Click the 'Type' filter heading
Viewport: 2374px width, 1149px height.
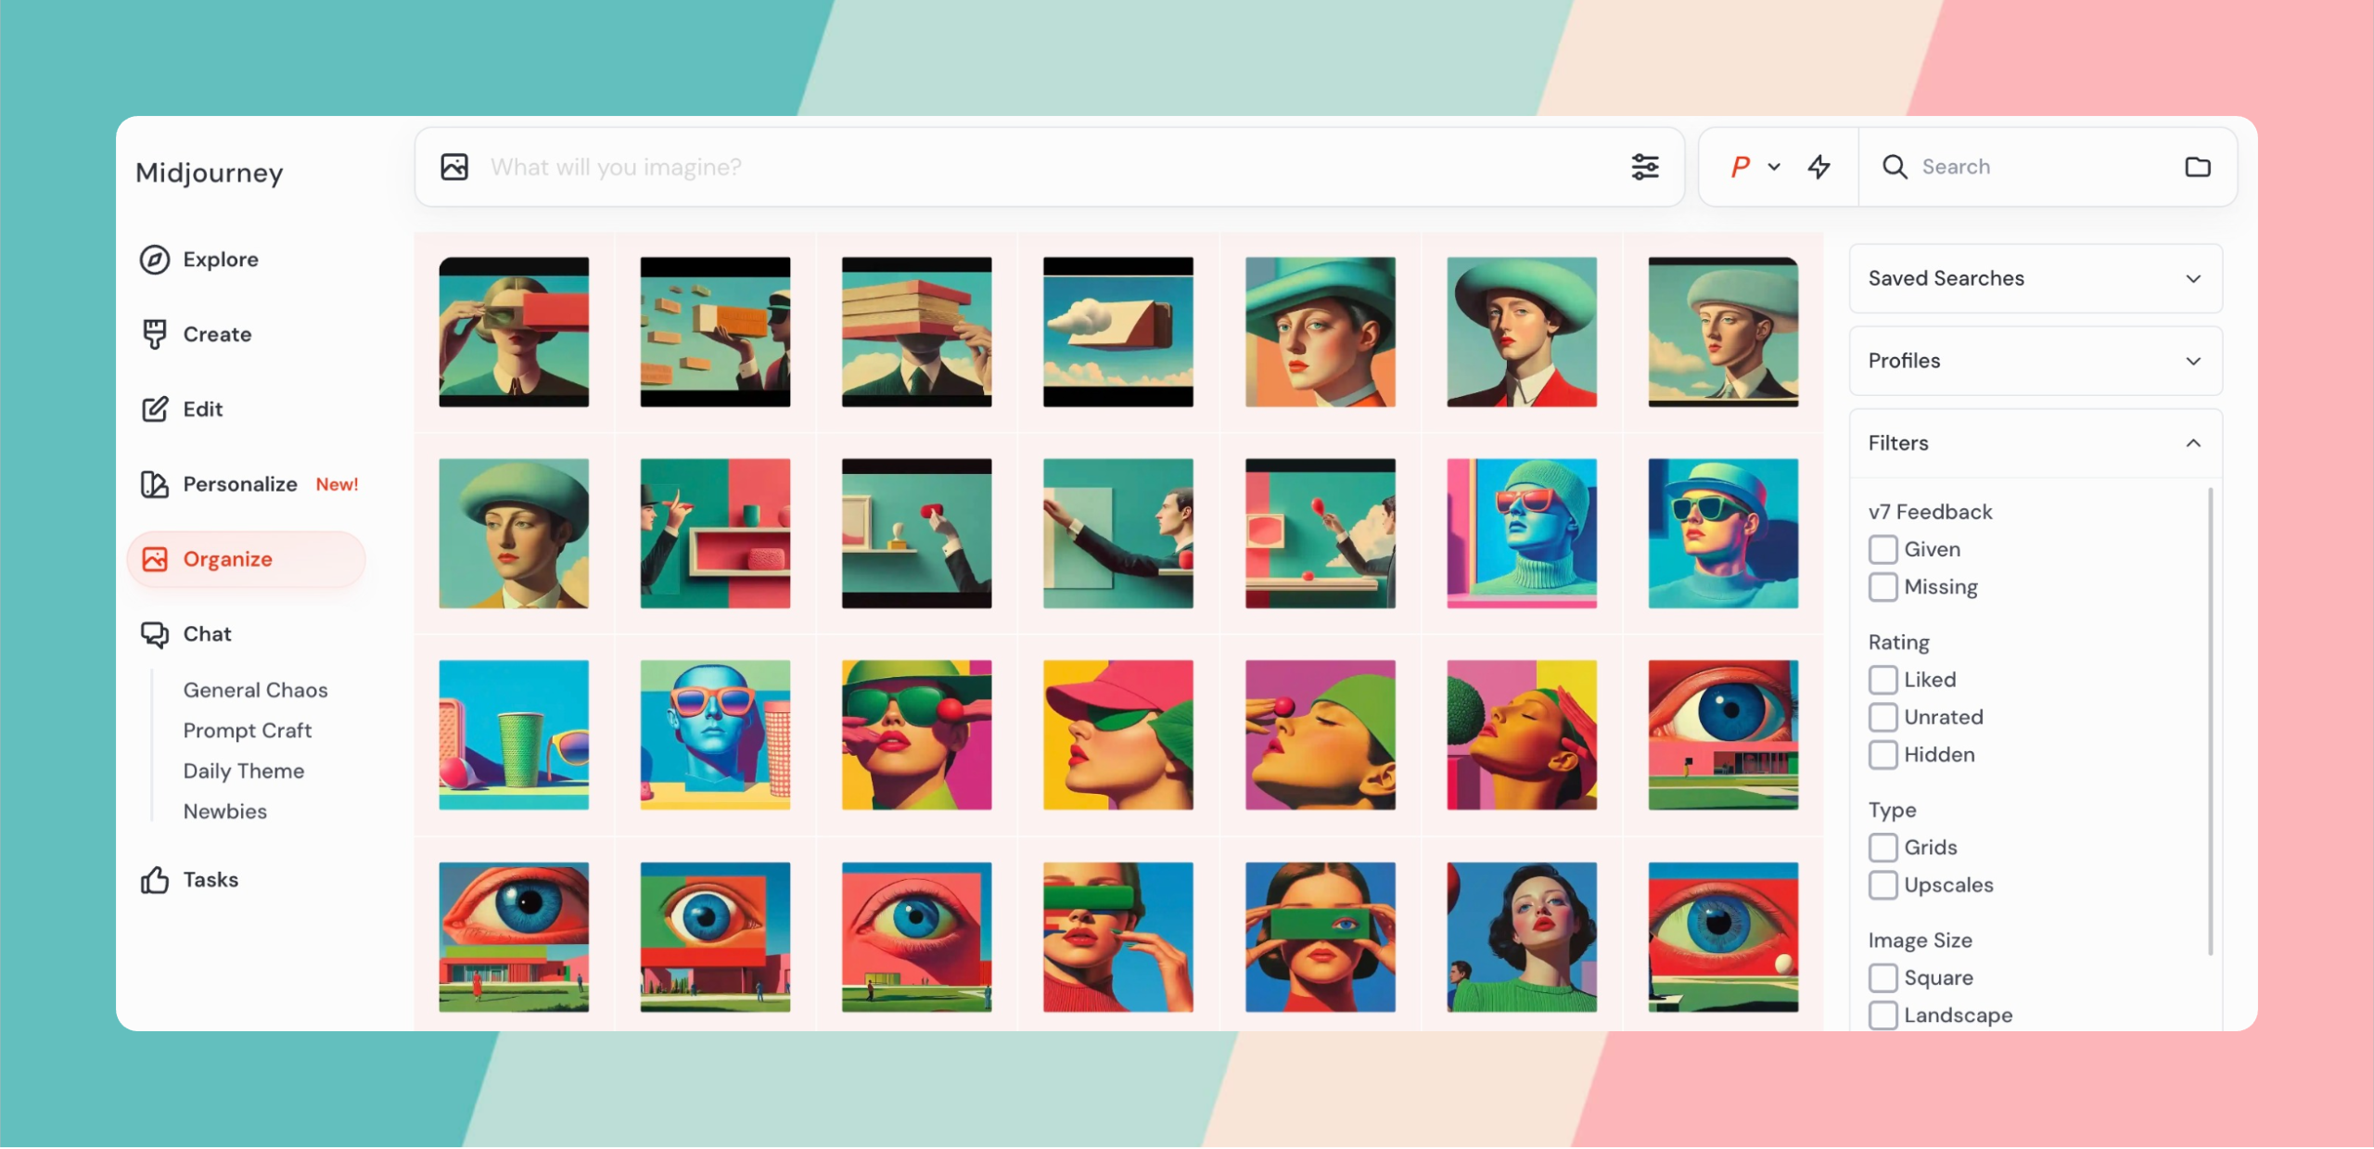click(1892, 810)
